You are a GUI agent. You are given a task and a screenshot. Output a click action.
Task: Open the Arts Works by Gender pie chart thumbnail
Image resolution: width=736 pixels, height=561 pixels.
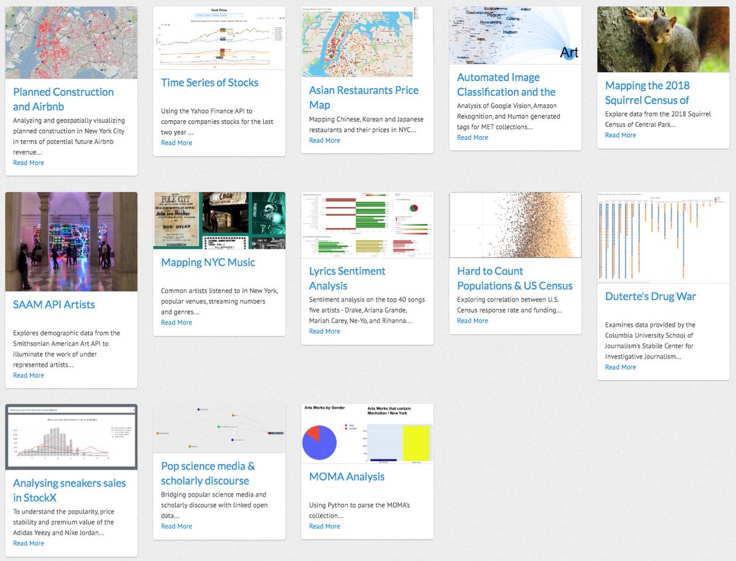367,434
